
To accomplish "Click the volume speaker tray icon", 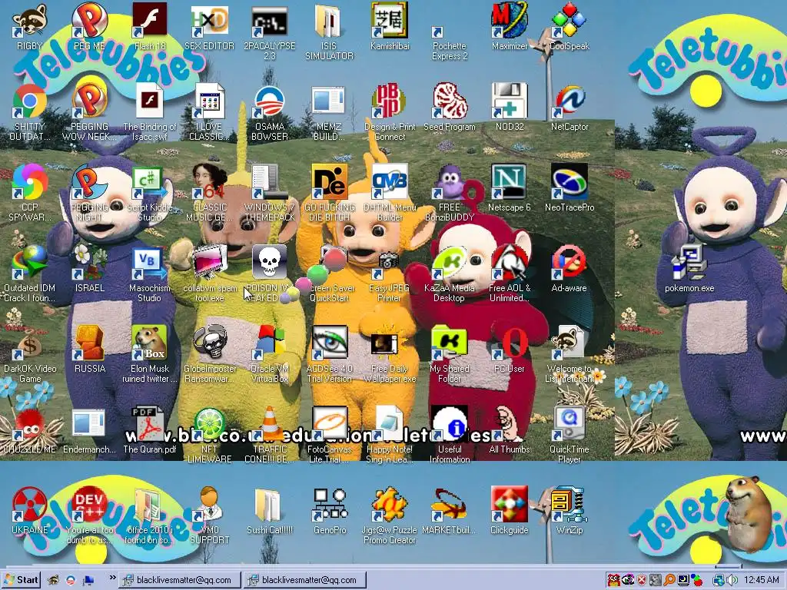I will coord(732,580).
